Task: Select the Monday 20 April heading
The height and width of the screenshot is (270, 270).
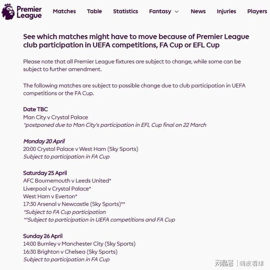Action: coord(44,141)
